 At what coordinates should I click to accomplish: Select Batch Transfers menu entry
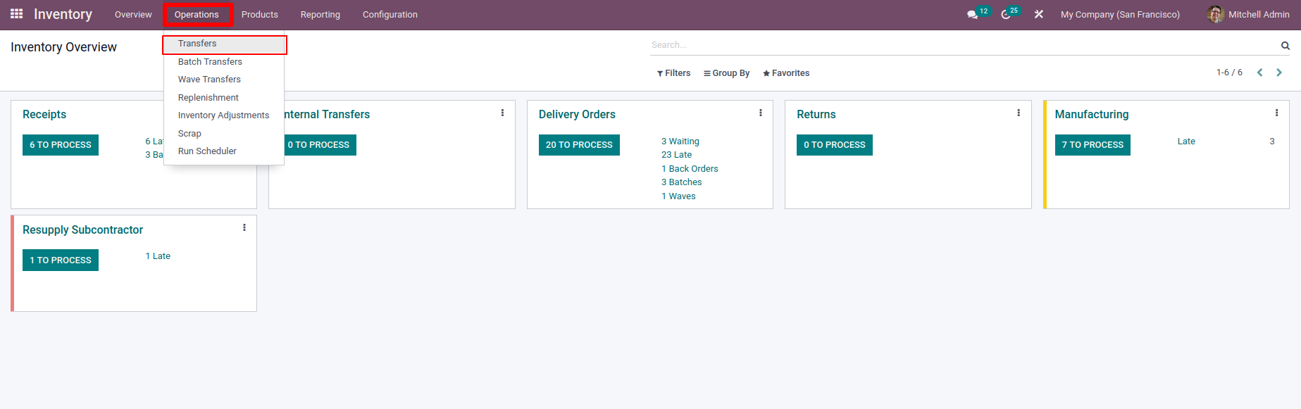coord(224,62)
